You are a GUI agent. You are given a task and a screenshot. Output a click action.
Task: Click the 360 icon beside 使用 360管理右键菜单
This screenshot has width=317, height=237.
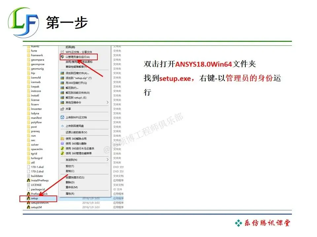coord(62,153)
